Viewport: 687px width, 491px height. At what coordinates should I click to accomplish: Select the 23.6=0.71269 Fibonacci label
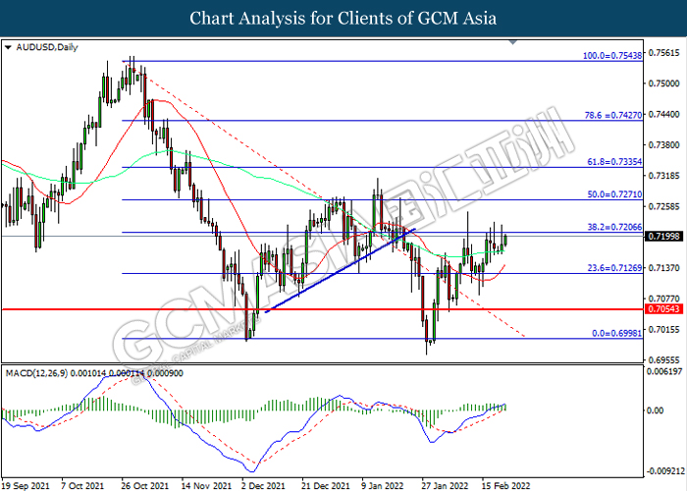pos(614,268)
